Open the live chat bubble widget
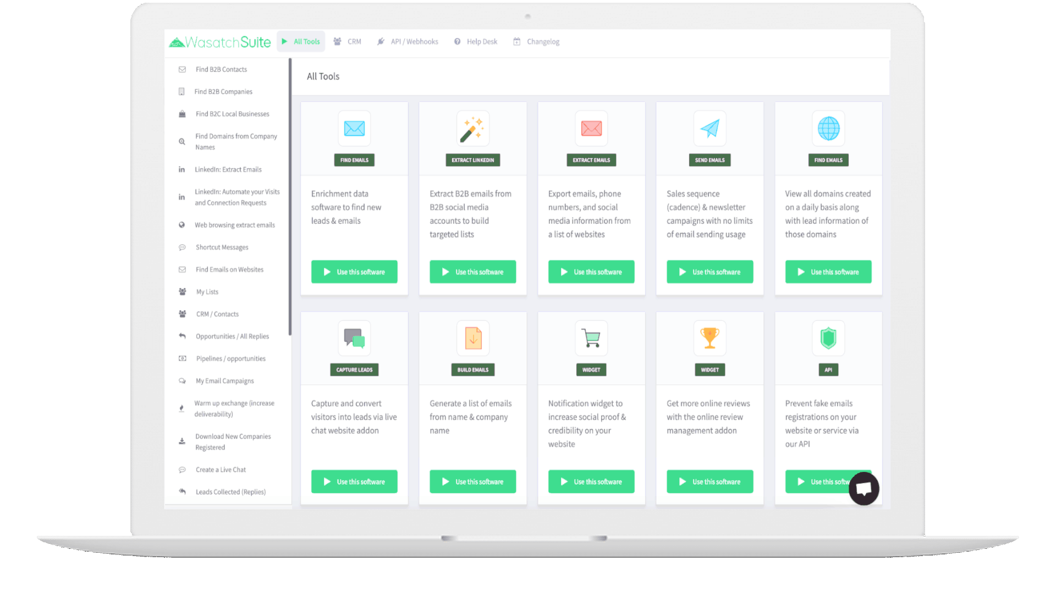 [864, 488]
